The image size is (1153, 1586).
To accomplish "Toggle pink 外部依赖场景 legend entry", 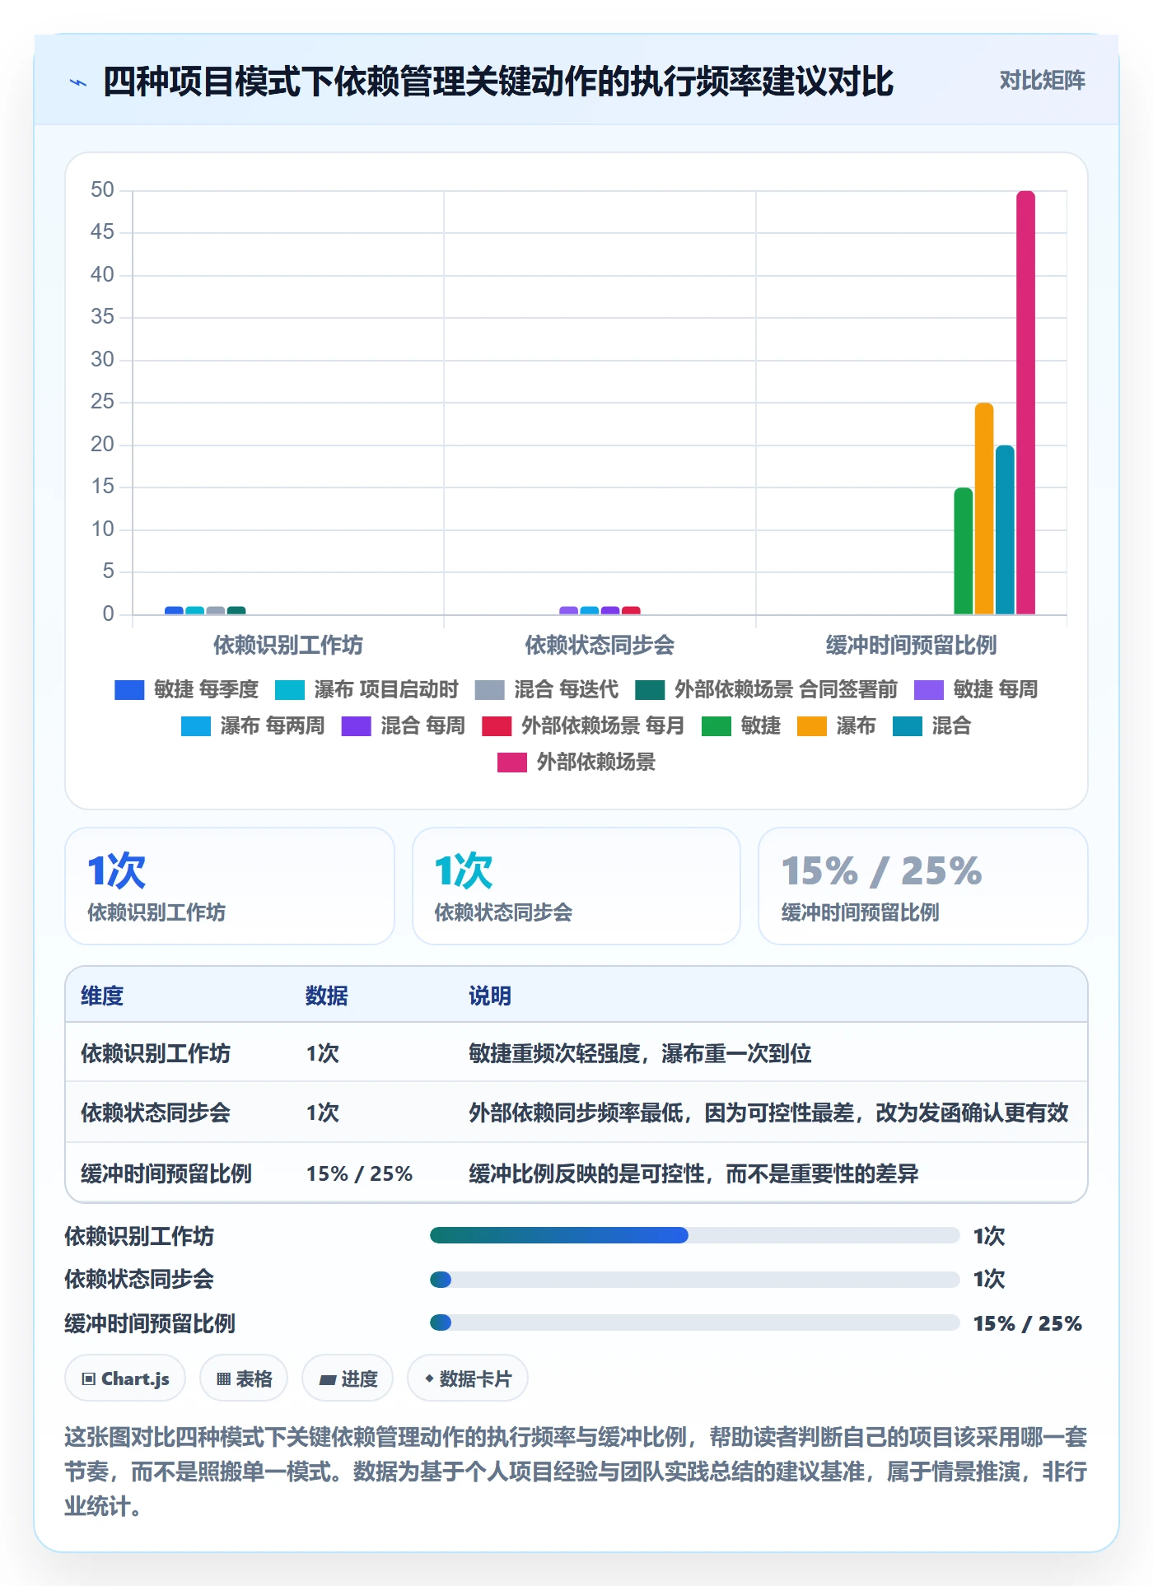I will click(x=576, y=762).
